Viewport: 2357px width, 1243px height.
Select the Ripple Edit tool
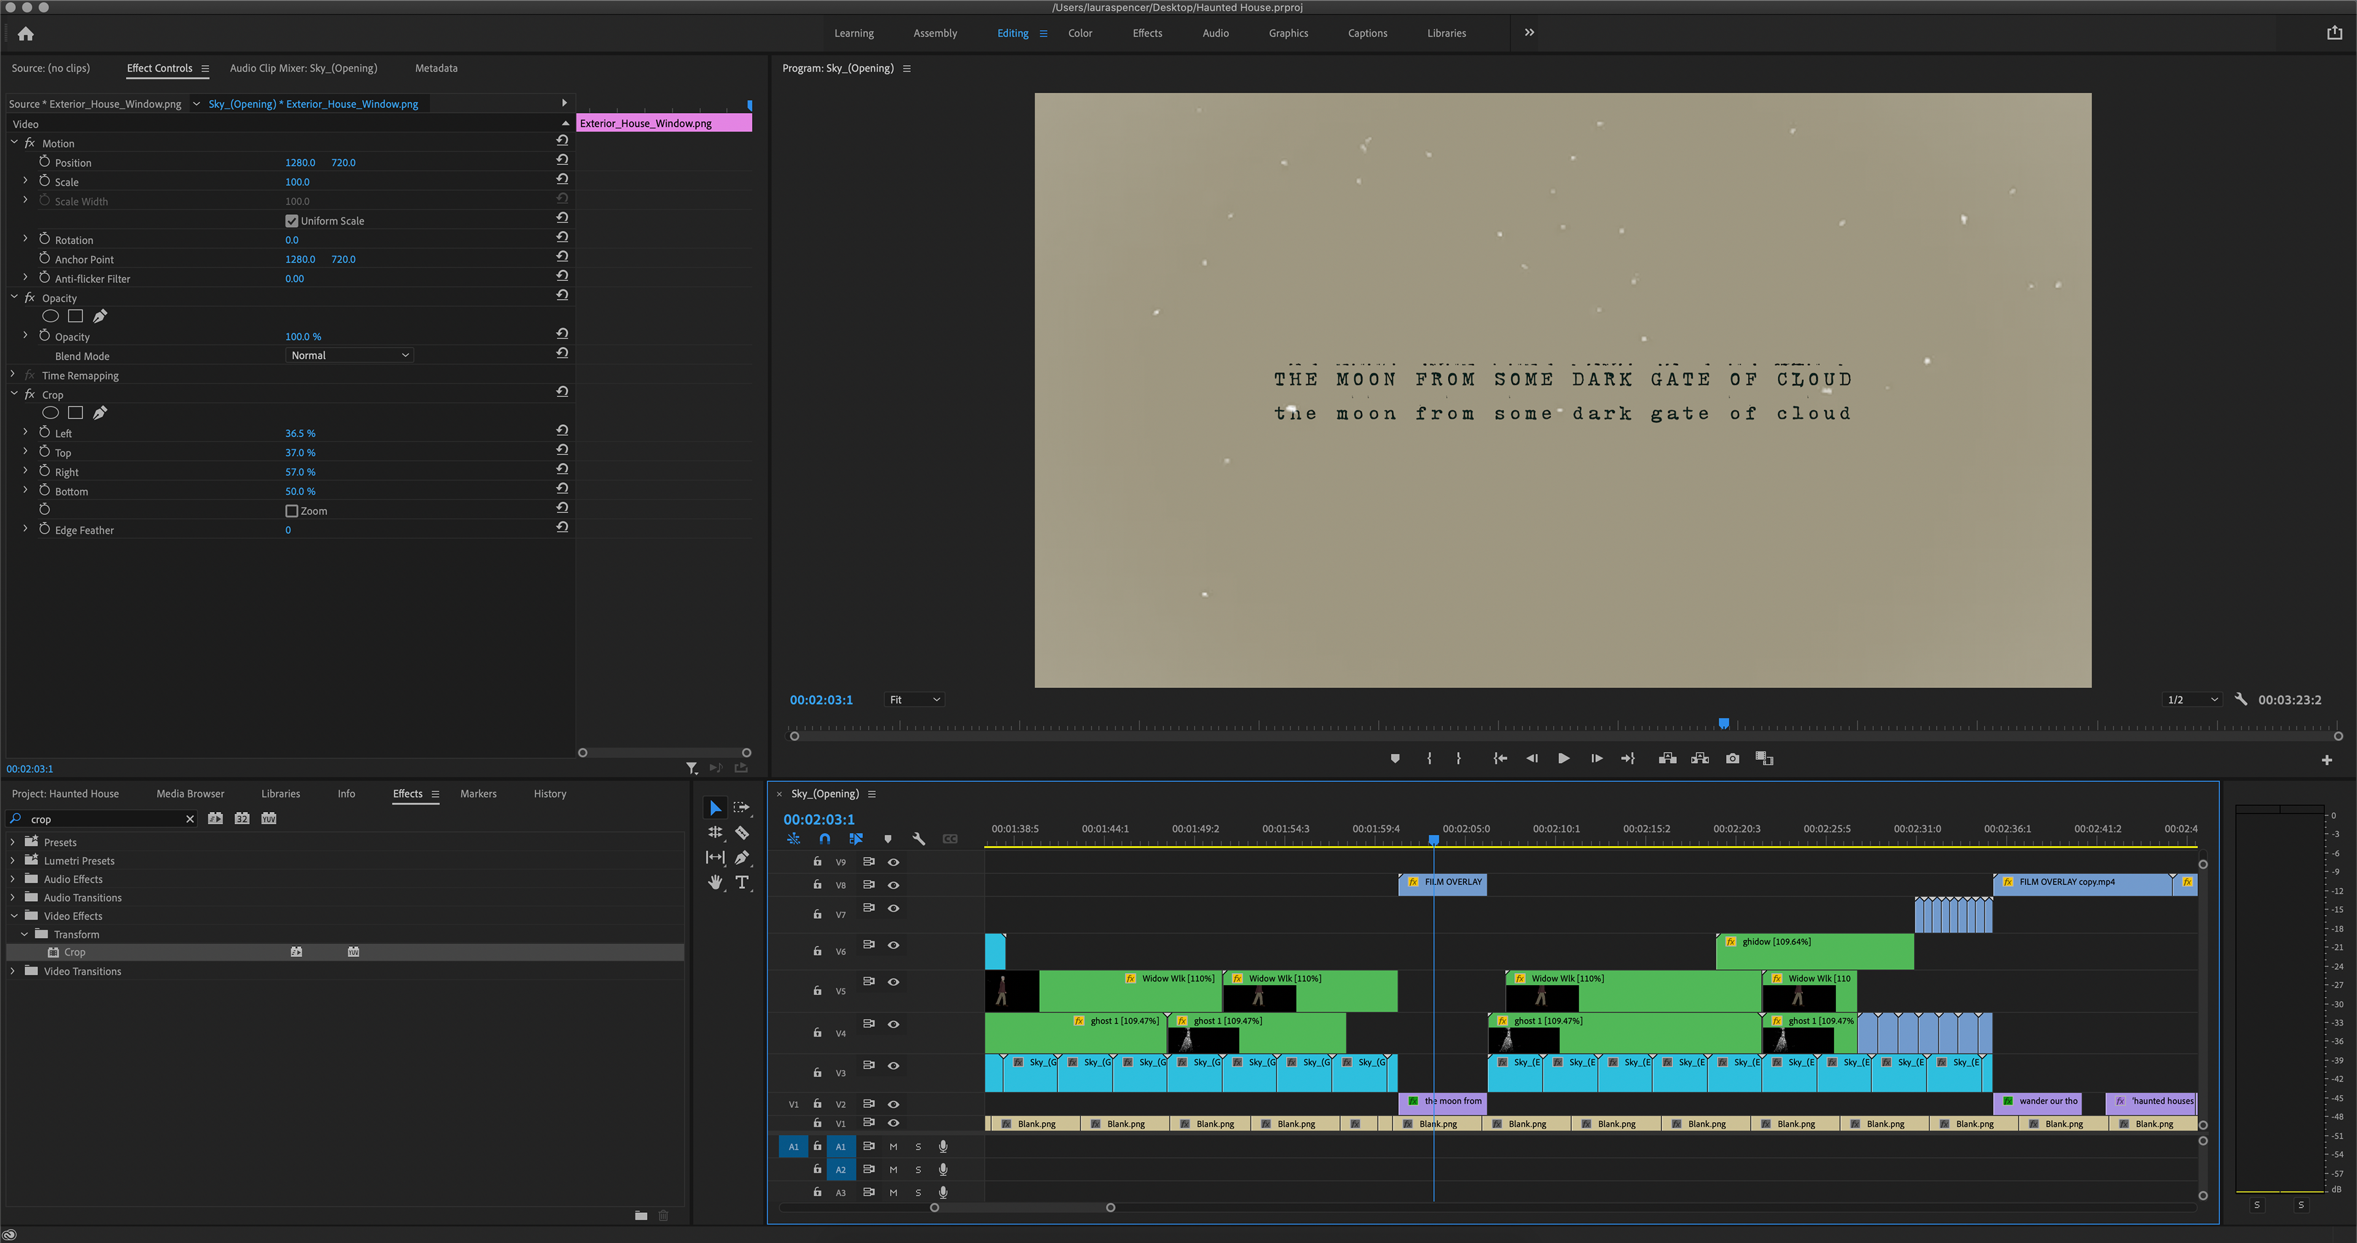click(x=714, y=832)
